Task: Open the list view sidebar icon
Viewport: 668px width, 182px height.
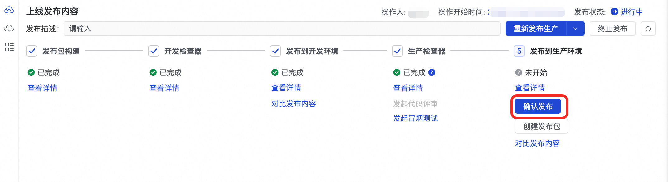Action: (9, 47)
